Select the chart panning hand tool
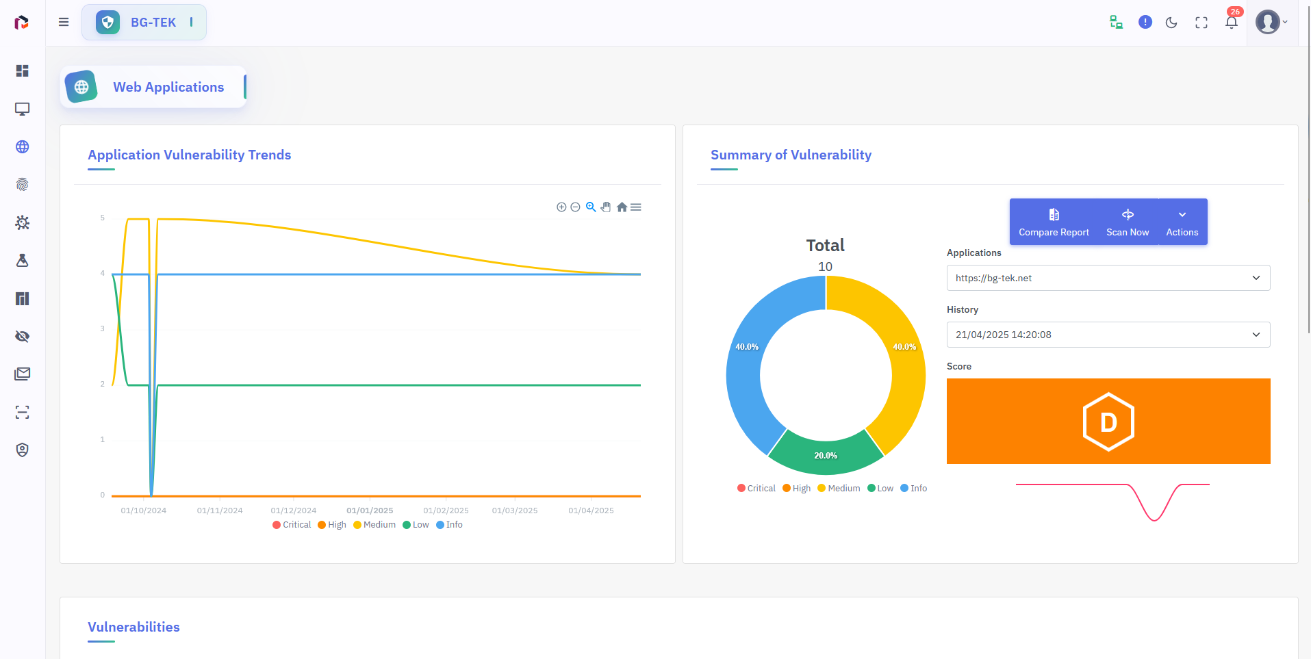This screenshot has height=659, width=1311. pos(606,207)
